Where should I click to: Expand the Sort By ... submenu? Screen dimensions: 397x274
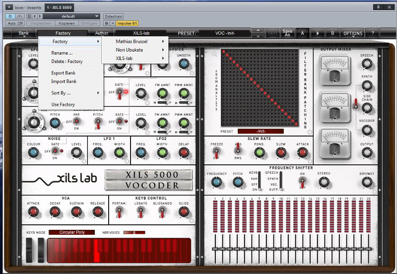[70, 93]
